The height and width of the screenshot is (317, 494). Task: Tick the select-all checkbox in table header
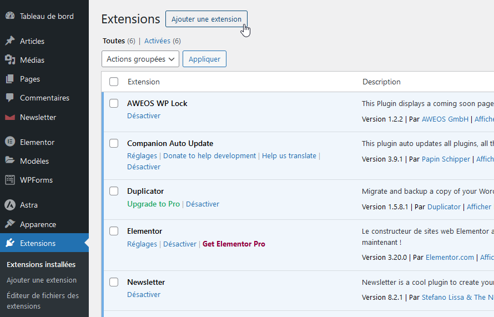coord(114,82)
